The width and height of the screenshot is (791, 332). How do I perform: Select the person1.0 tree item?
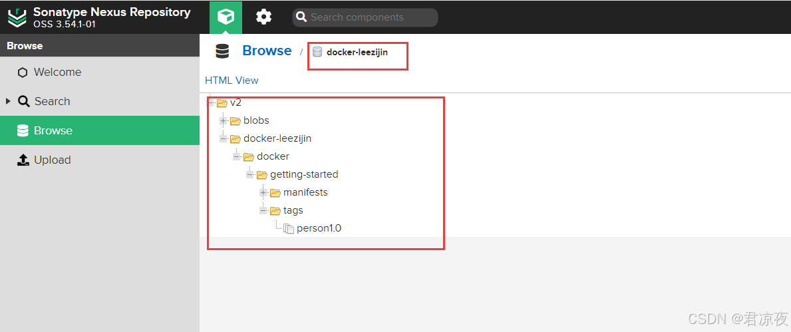coord(319,228)
